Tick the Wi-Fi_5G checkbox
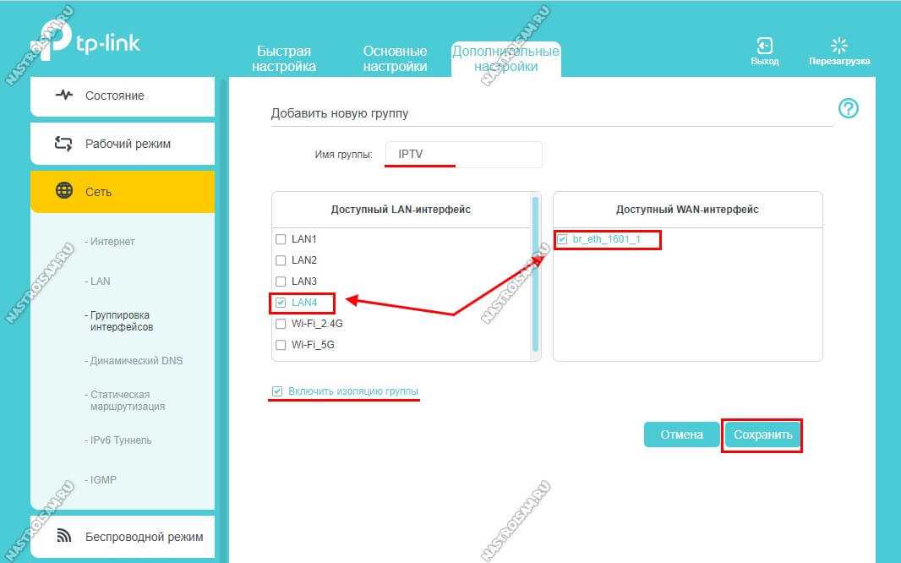The height and width of the screenshot is (563, 901). coord(281,345)
